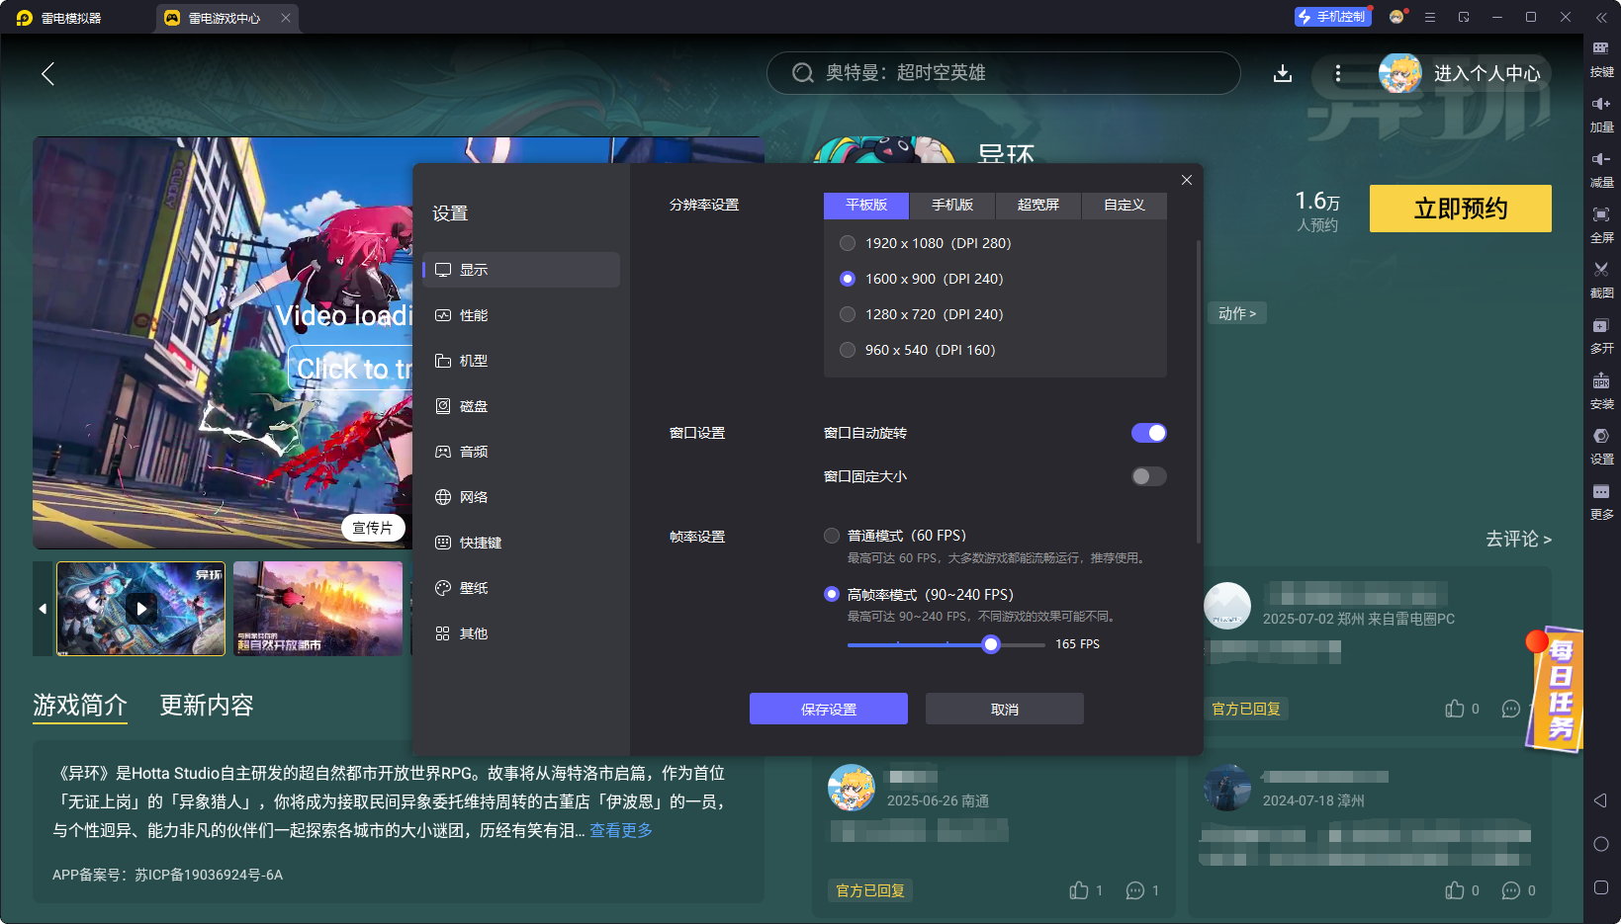Click the 查看更多 link in game description
This screenshot has height=924, width=1621.
point(620,831)
